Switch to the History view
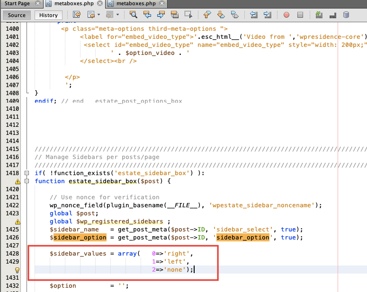 [48, 15]
